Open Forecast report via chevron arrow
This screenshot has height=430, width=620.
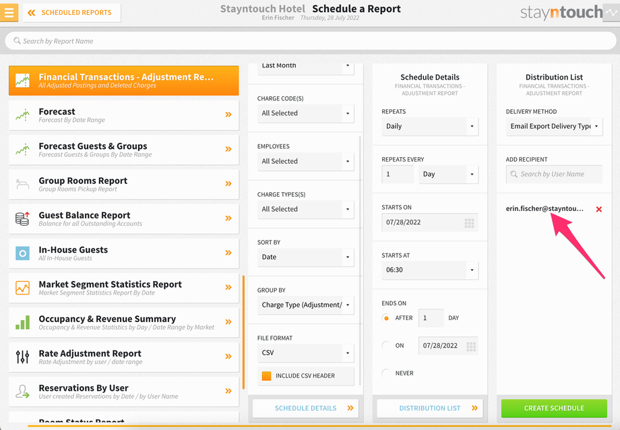tap(228, 115)
